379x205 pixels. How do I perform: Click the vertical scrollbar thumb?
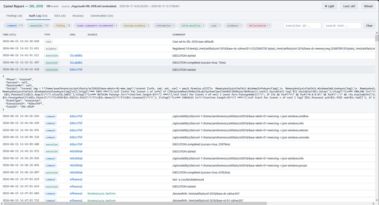[x=377, y=38]
